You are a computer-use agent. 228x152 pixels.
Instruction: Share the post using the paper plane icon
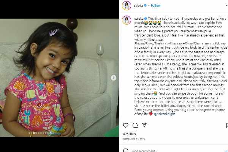point(144,125)
